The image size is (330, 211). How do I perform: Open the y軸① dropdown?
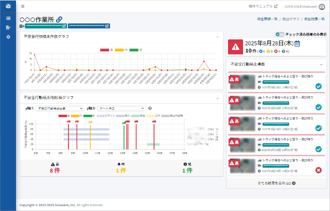click(60, 108)
